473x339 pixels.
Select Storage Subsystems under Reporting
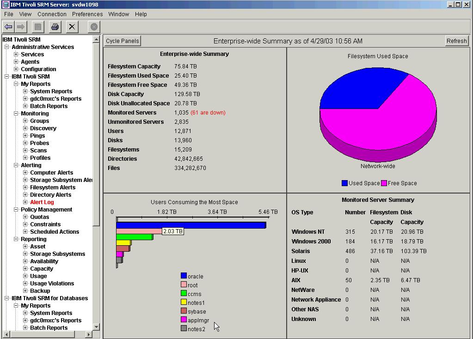tap(58, 254)
